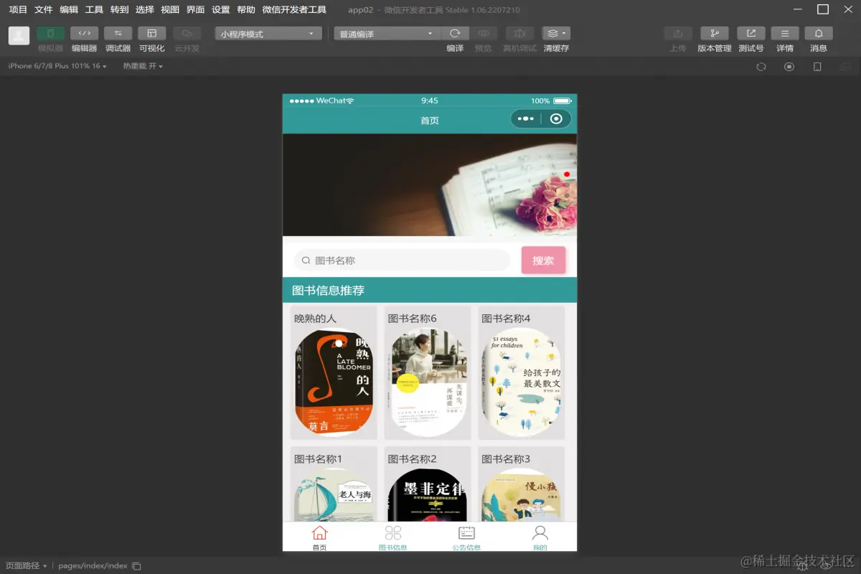Open the 帮助 menu
861x574 pixels.
click(x=246, y=10)
